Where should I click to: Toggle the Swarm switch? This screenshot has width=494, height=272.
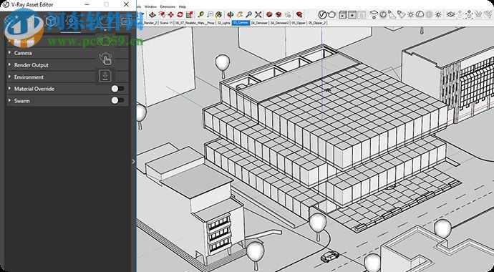point(118,100)
